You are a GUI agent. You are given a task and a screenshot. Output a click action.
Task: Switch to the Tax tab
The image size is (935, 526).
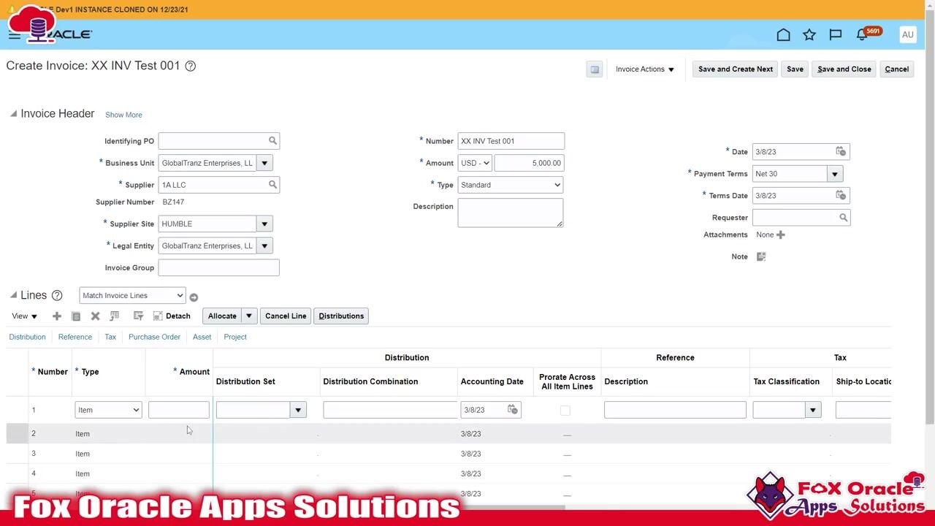click(110, 337)
